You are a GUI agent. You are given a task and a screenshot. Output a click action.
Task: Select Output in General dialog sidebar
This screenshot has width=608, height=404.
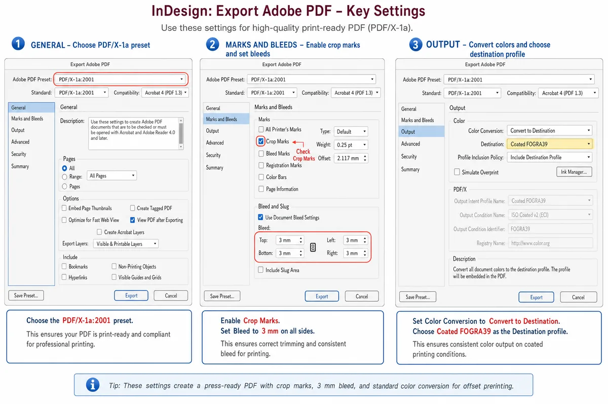pos(31,130)
